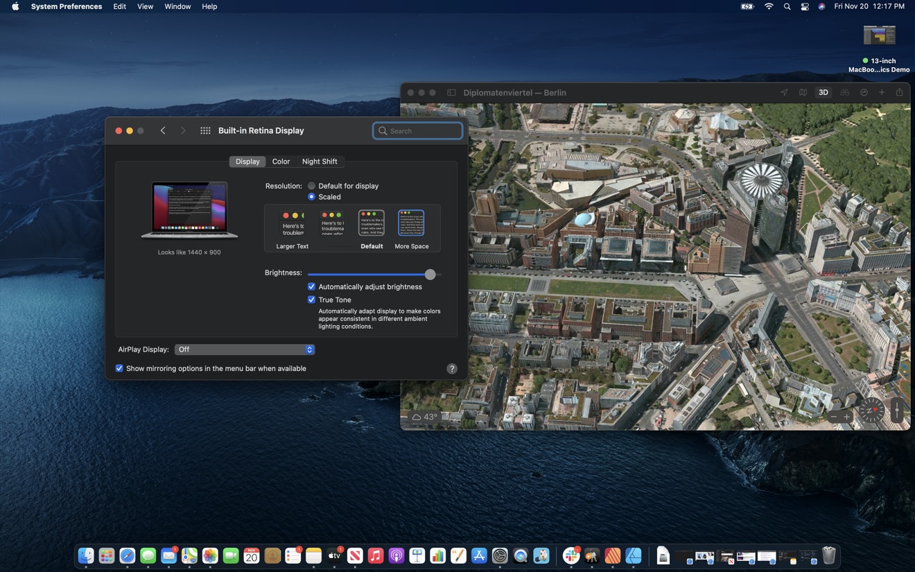This screenshot has height=572, width=915.
Task: Disable Automatically adjust brightness
Action: tap(312, 286)
